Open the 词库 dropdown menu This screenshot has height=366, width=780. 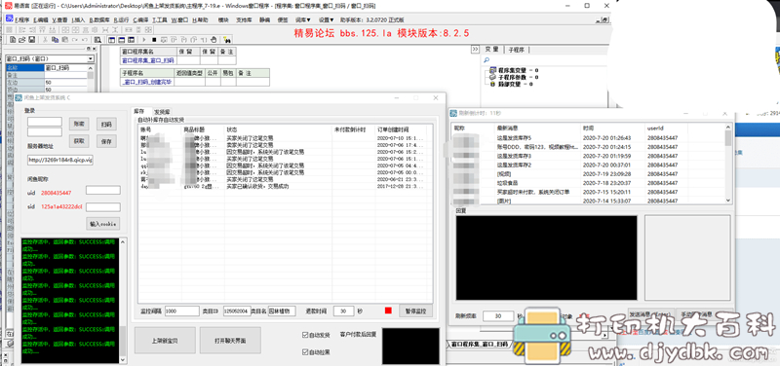pos(303,20)
